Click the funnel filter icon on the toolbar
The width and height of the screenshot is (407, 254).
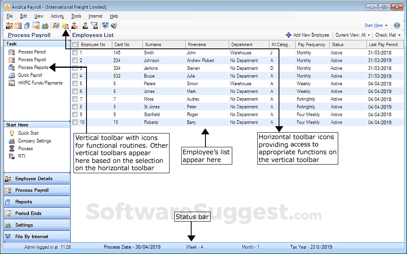point(94,25)
